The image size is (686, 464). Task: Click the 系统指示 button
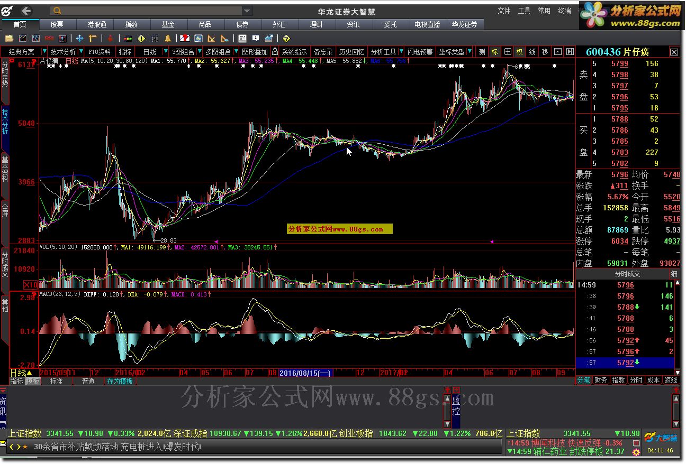(x=294, y=52)
